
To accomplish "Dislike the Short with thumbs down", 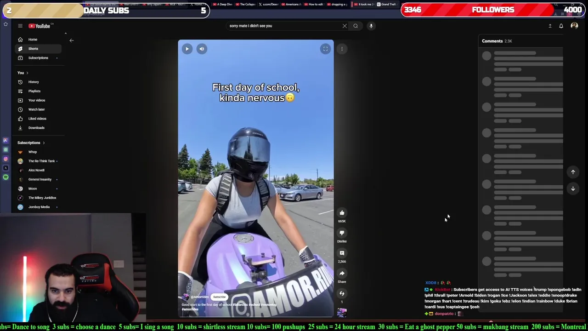I will click(x=342, y=233).
